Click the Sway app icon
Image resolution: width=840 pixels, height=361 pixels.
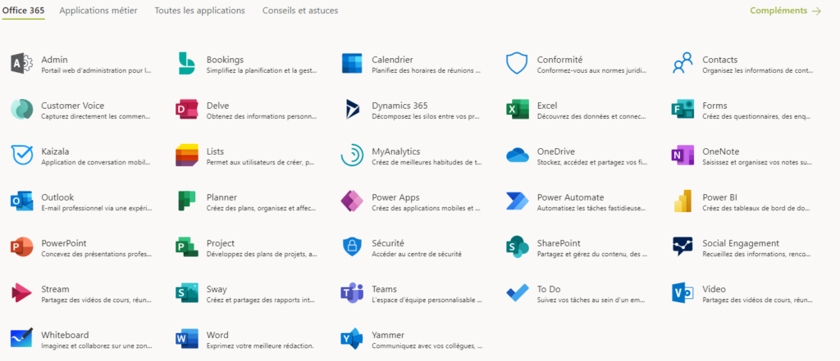[x=187, y=293]
